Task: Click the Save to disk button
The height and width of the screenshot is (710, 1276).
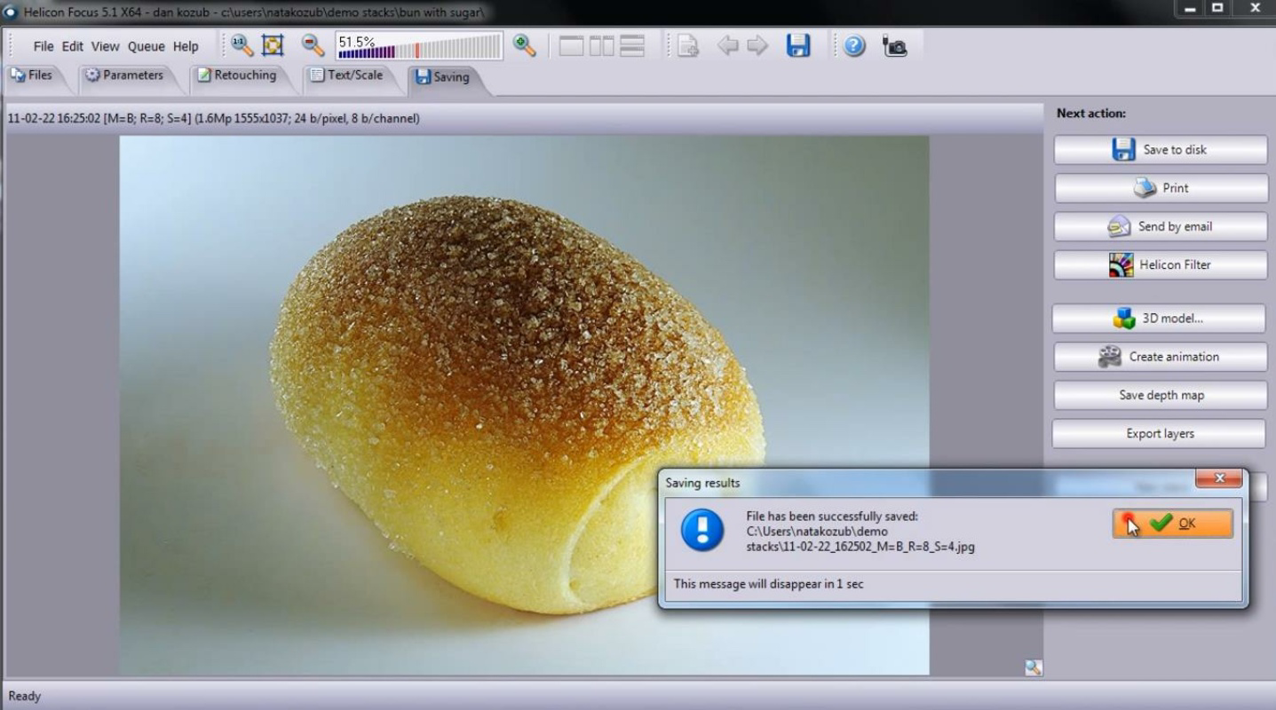Action: [x=1160, y=149]
